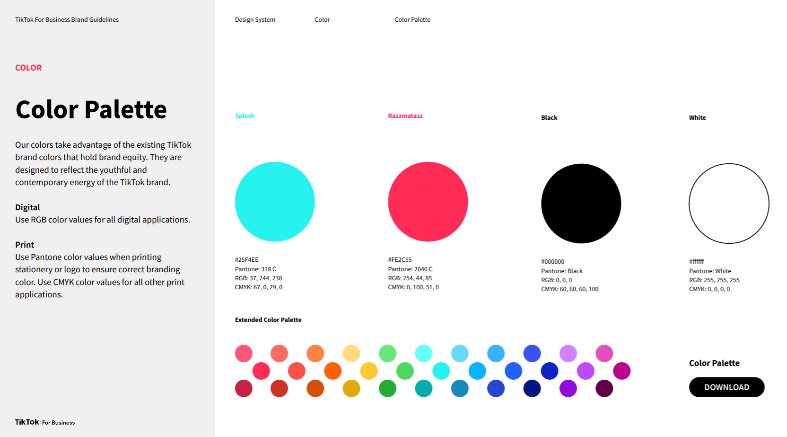Pick the dark plum extended palette swatch
The width and height of the screenshot is (787, 437).
604,388
